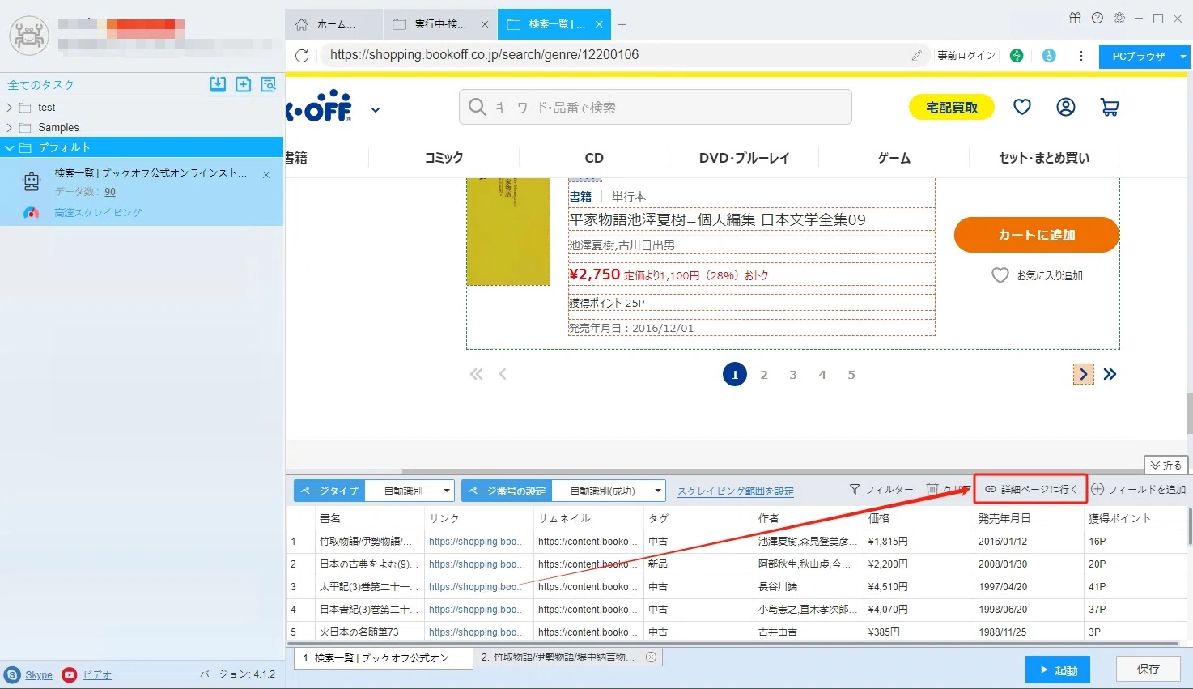Open the ゲーム site menu
The image size is (1193, 689).
(x=894, y=158)
